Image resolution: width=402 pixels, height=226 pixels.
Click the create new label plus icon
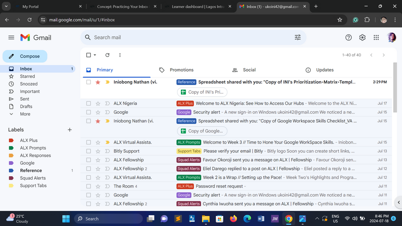[x=70, y=130]
